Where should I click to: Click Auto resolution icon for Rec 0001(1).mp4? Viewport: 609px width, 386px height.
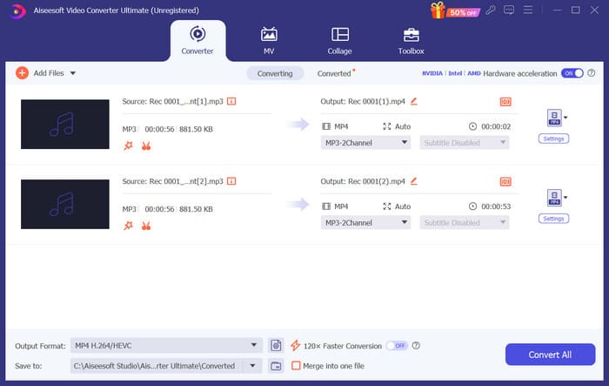[387, 126]
